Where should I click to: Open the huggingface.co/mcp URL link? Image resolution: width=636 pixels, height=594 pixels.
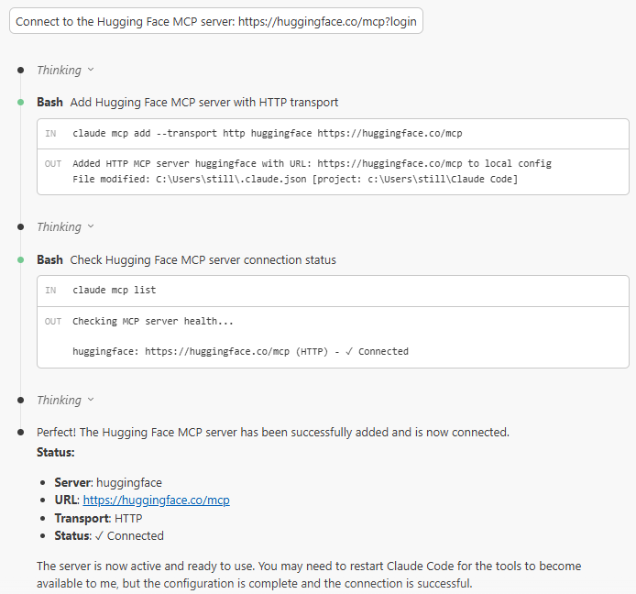coord(156,500)
